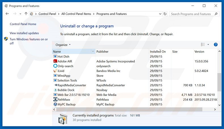
Task: Click the vertical scrollbar thumb
Action: [219, 82]
